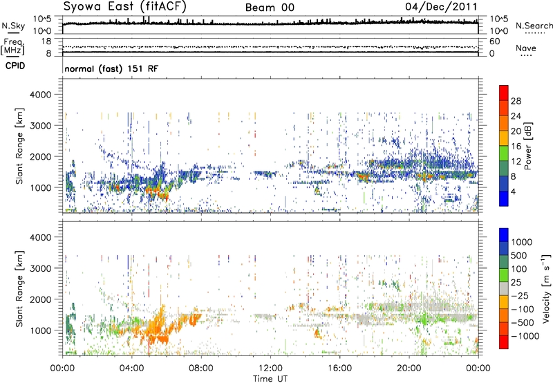
Task: Click the '20' tick on power color bar
Action: pos(516,131)
